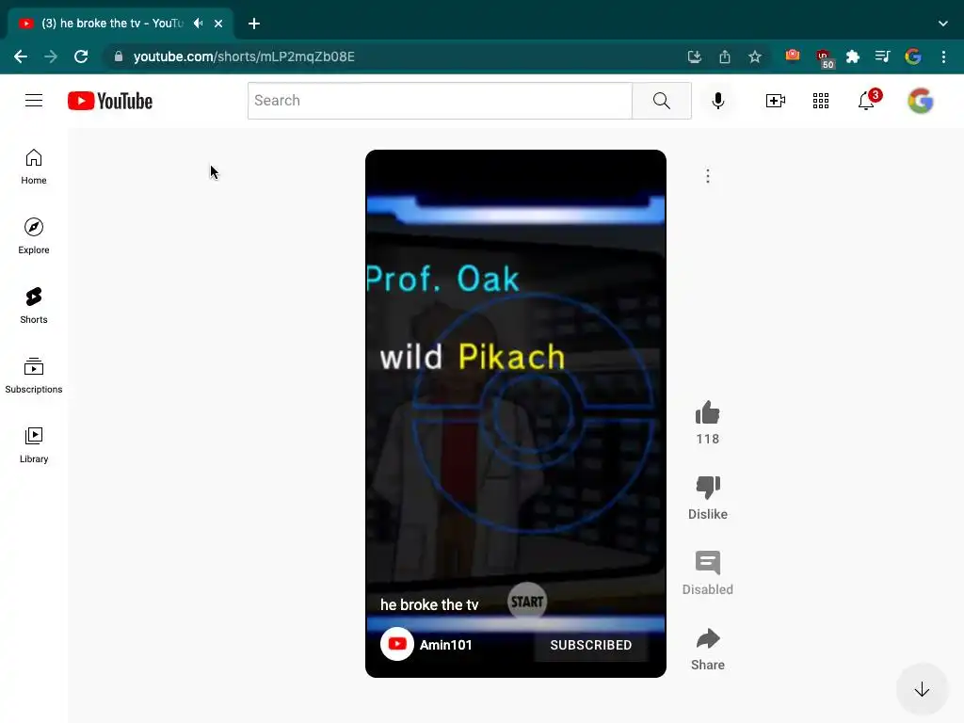Open the notifications bell
This screenshot has width=964, height=723.
pos(867,100)
